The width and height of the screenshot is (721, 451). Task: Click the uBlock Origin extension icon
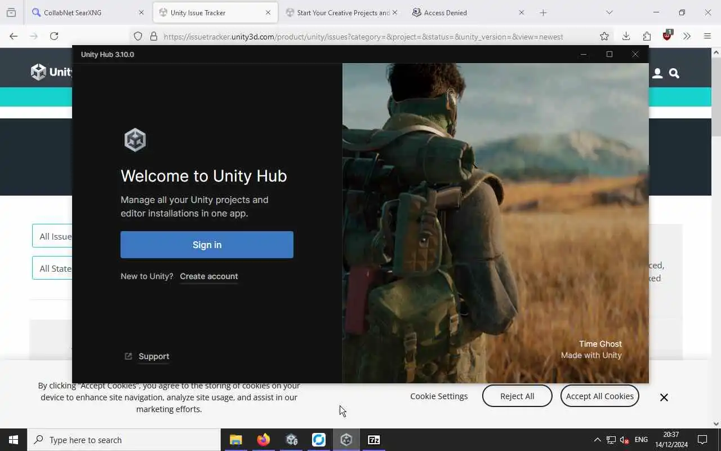(667, 35)
